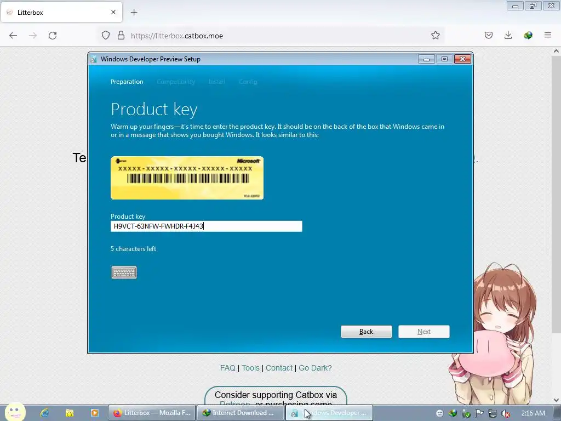This screenshot has height=421, width=561.
Task: Click the Go Dark? theme link
Action: click(x=315, y=368)
